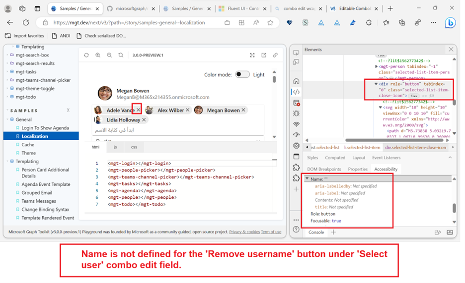The width and height of the screenshot is (465, 283).
Task: Open the Import favorites bookmark
Action: pos(24,36)
